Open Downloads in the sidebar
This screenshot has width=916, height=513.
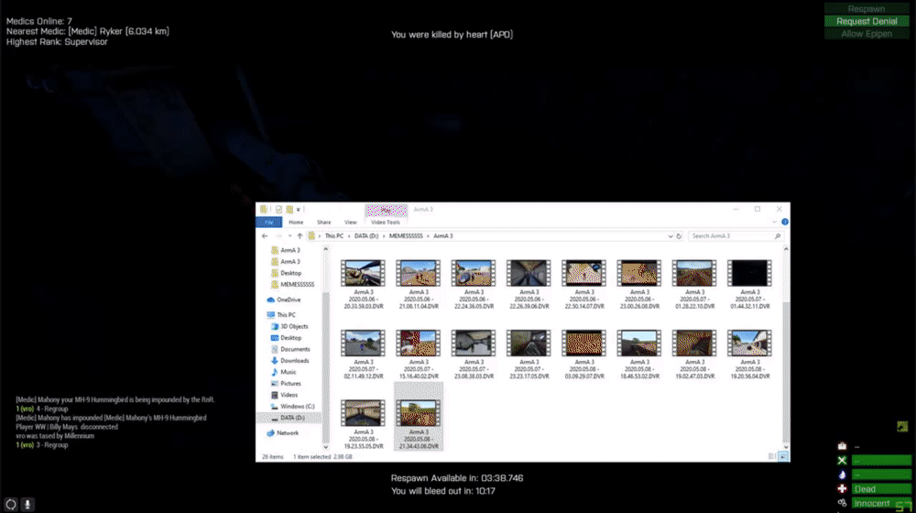289,361
